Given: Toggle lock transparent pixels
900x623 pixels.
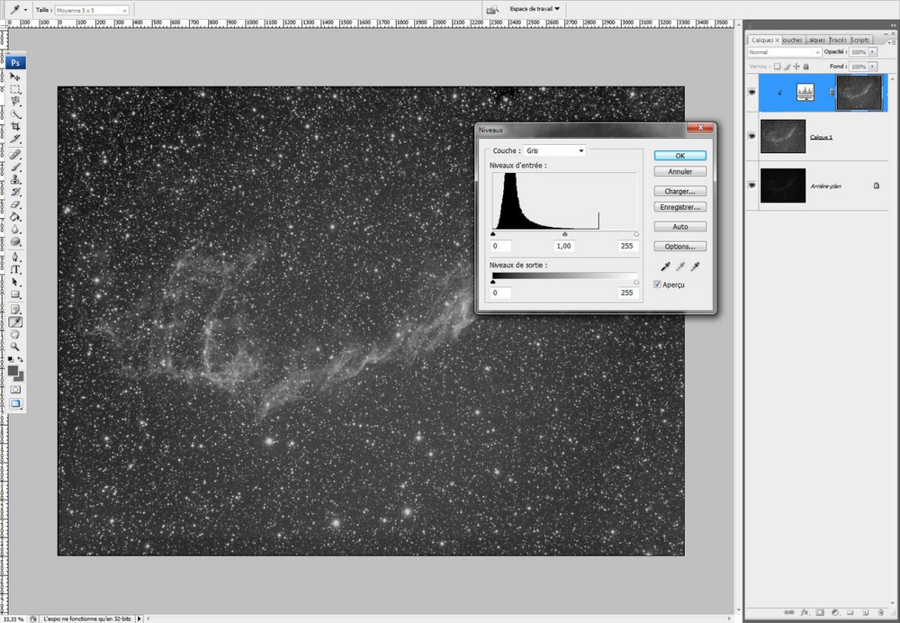Looking at the screenshot, I should [778, 67].
